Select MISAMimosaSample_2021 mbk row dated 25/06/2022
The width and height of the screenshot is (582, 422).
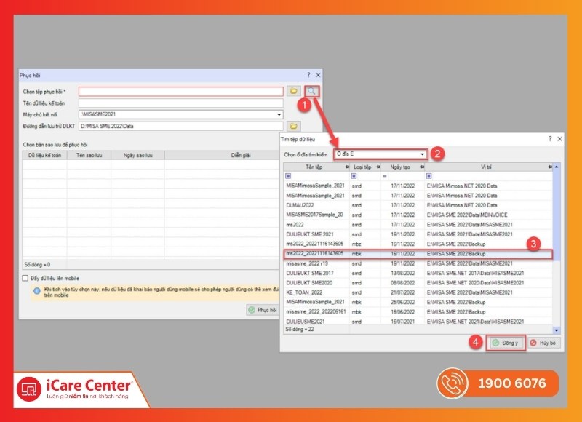pos(418,302)
